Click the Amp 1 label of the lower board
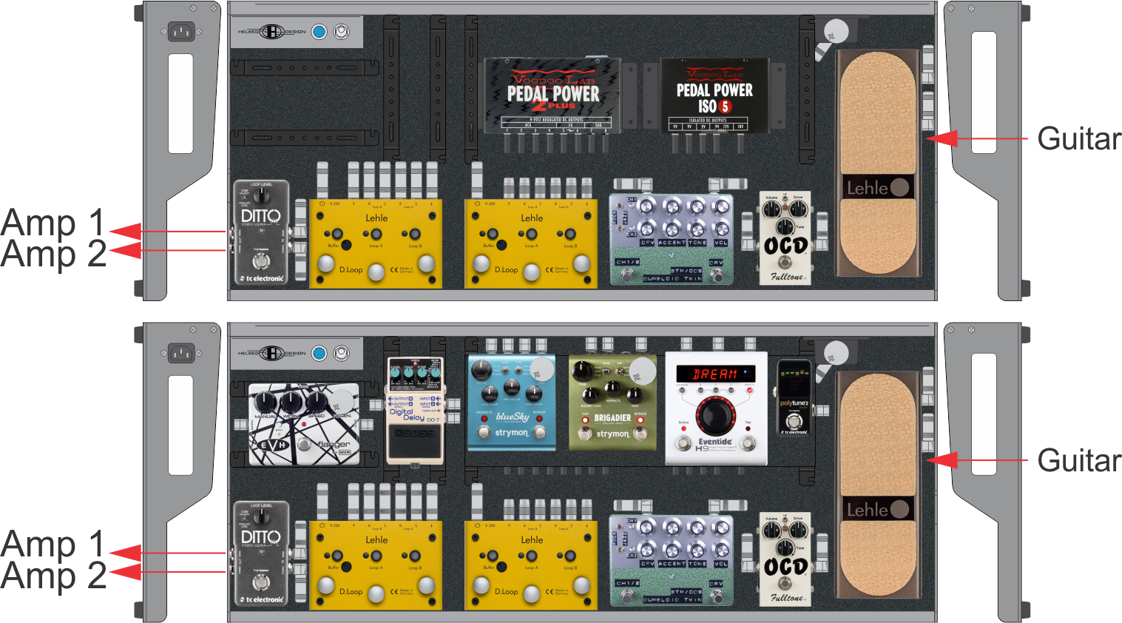 pyautogui.click(x=53, y=545)
